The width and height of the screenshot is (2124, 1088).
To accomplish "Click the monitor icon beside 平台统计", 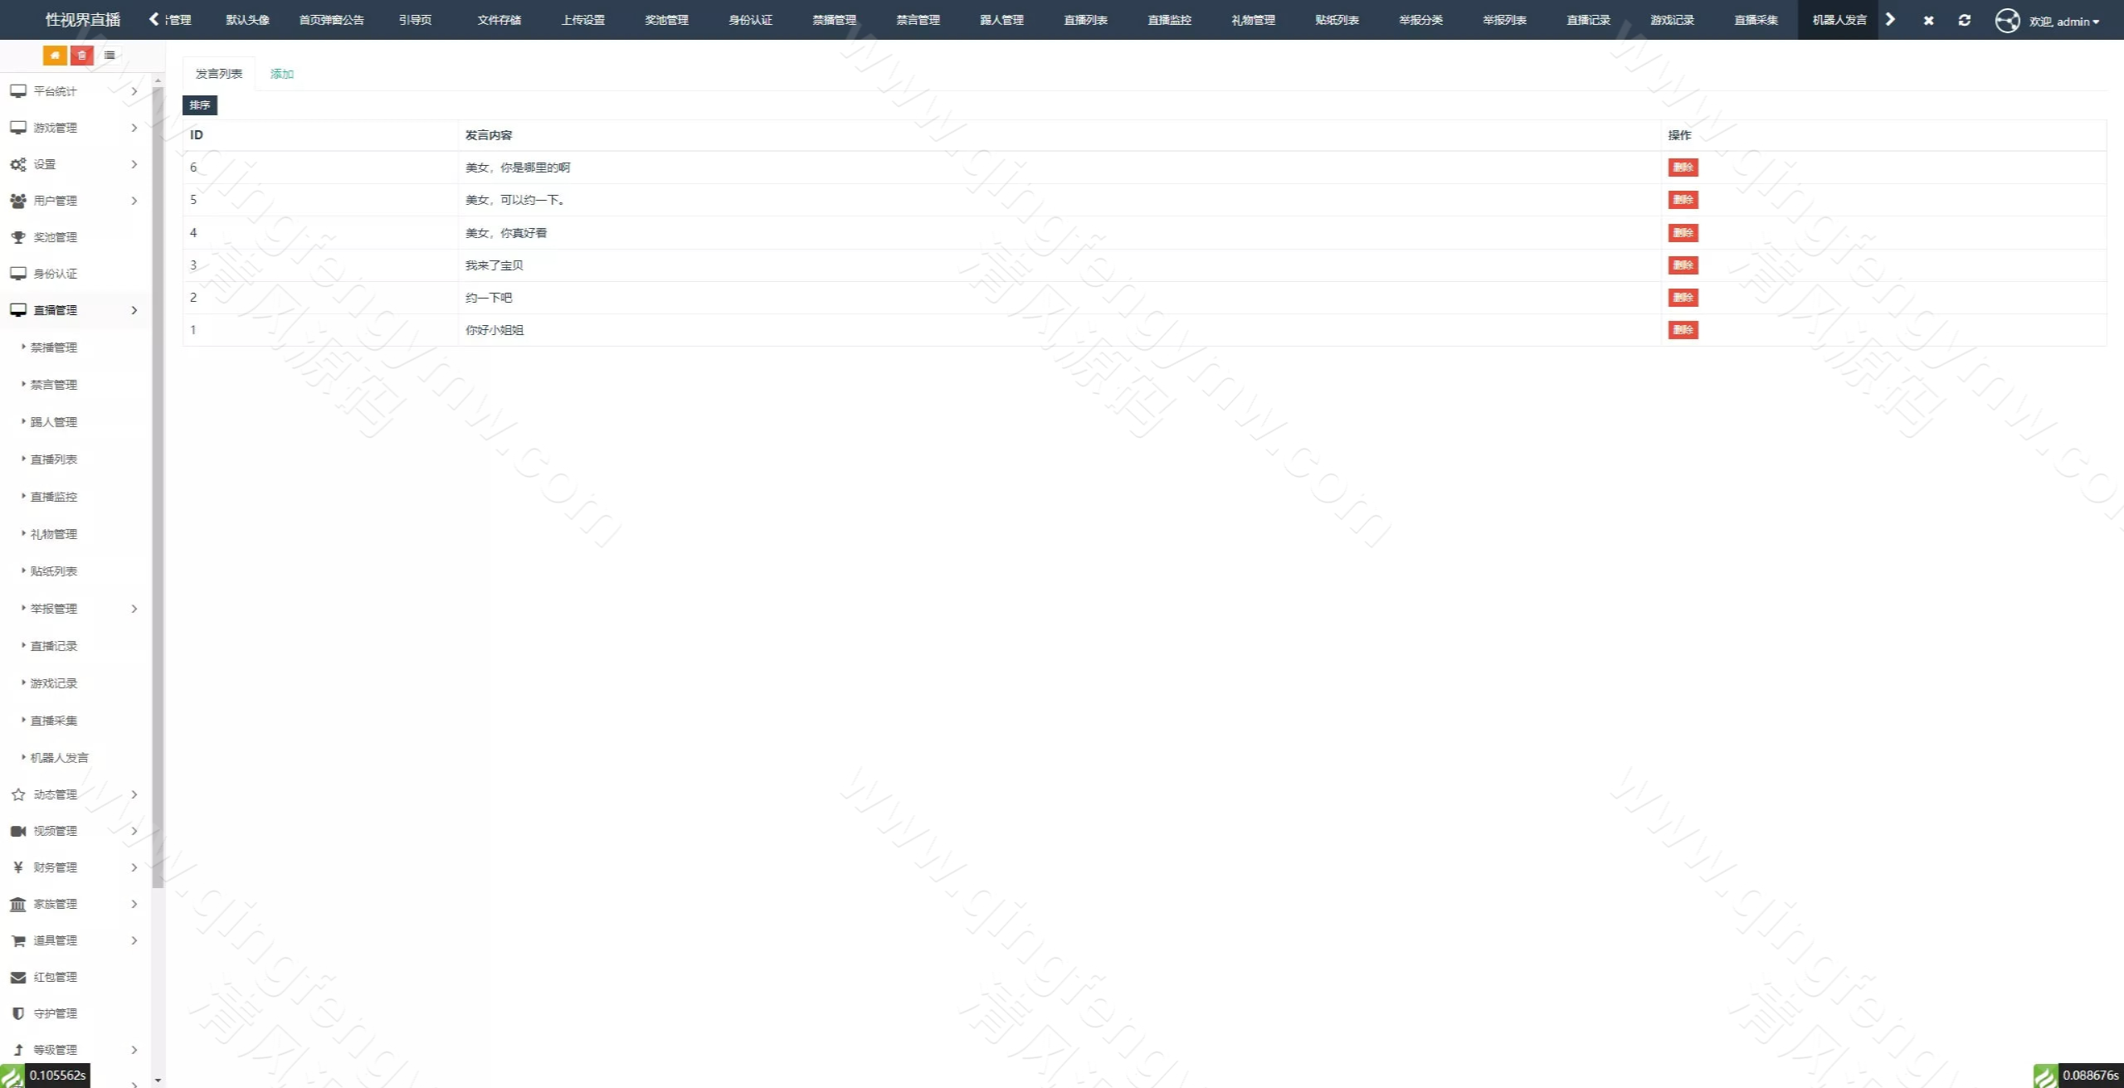I will click(18, 91).
